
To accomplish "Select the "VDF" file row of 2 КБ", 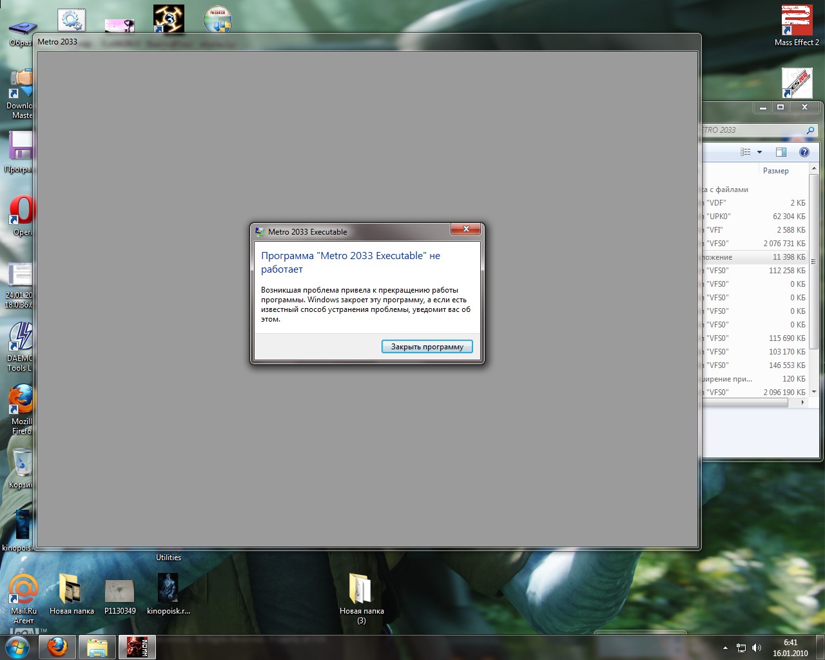I will click(x=754, y=203).
